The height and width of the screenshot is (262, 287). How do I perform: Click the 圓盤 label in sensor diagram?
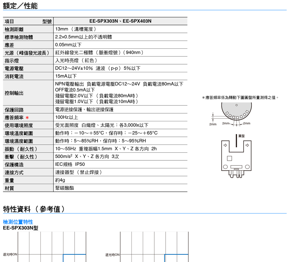click(242, 136)
